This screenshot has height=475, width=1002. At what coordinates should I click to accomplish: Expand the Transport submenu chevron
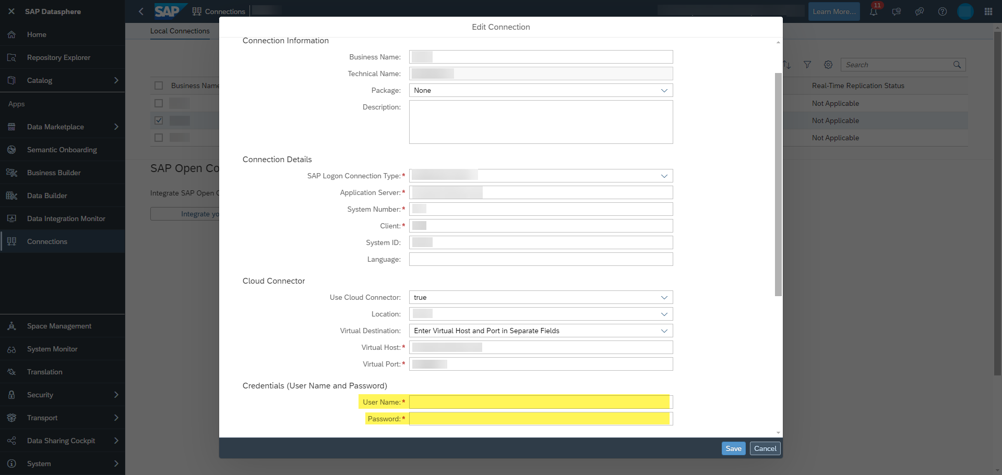coord(116,418)
